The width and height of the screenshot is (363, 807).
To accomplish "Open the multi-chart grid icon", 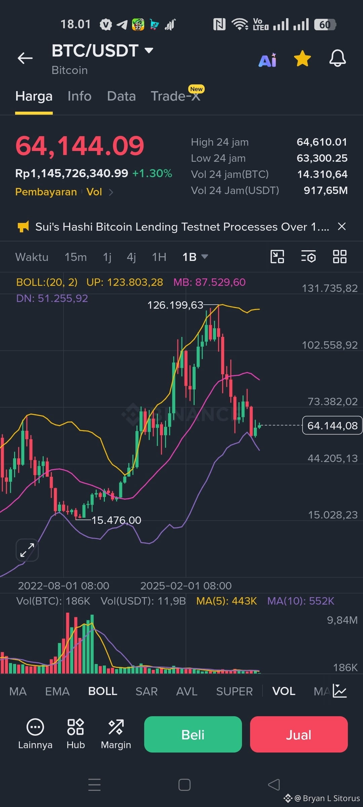I will [339, 257].
